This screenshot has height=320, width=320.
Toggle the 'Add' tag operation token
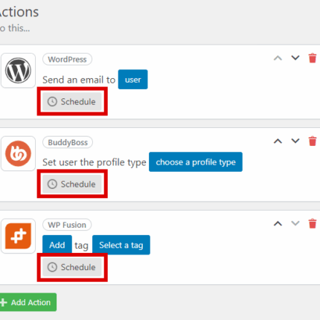tap(57, 245)
